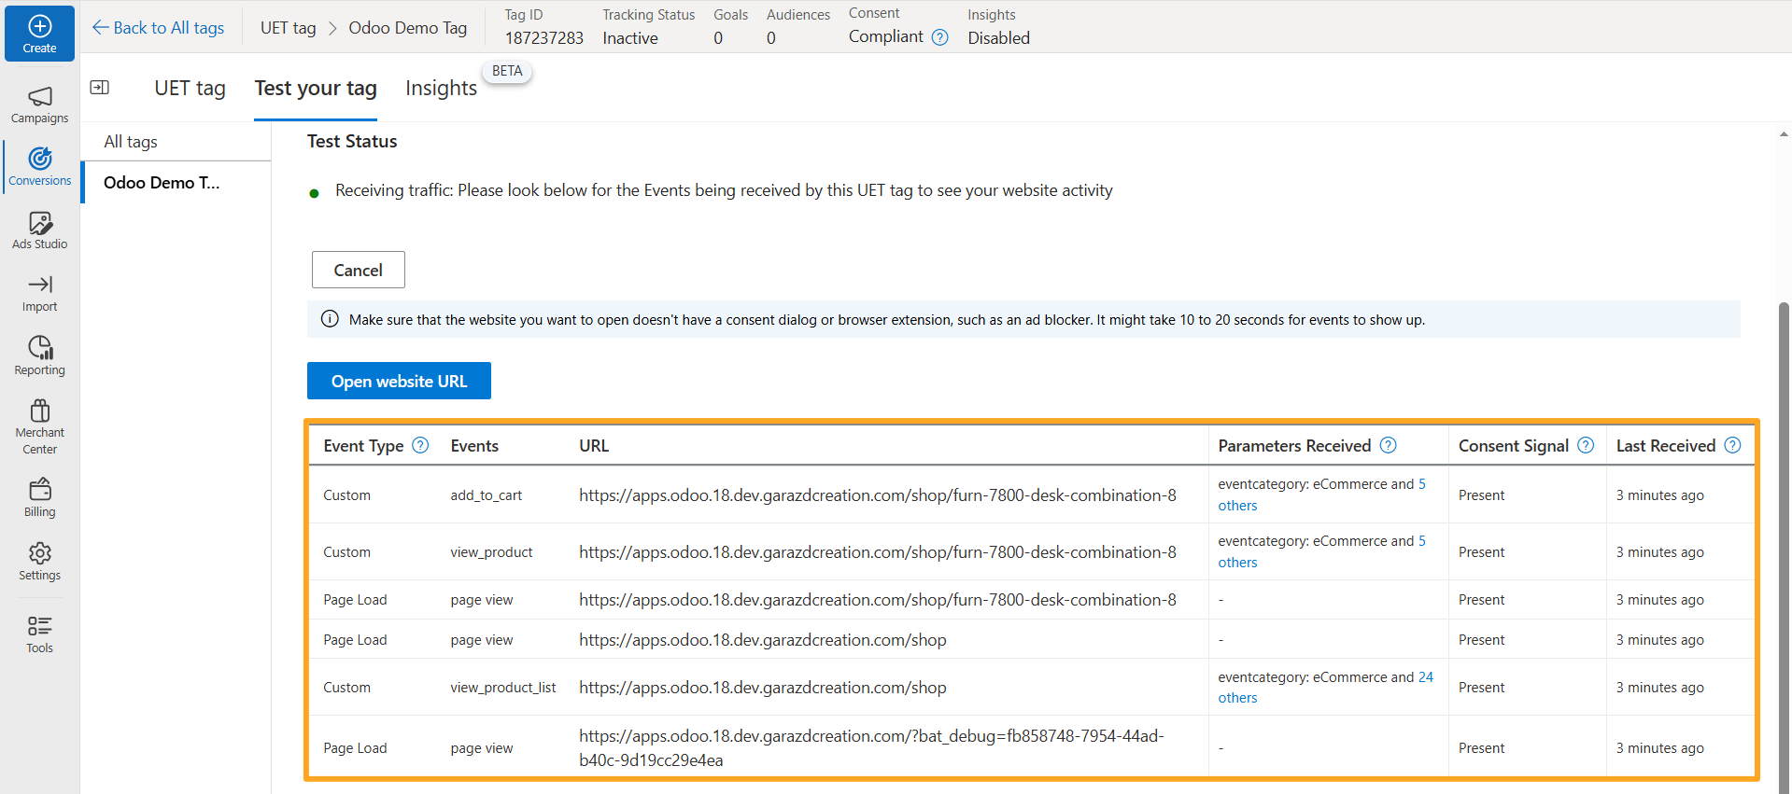The image size is (1792, 794).
Task: Click the Open website URL button
Action: click(x=399, y=381)
